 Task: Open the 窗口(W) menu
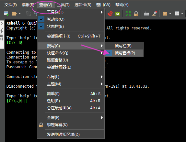(x=103, y=5)
